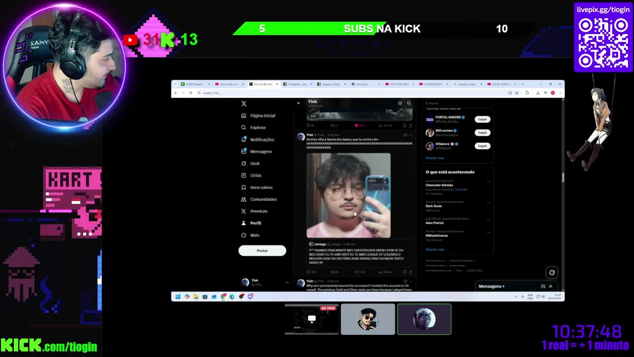
Task: Click the Postar button
Action: [262, 250]
